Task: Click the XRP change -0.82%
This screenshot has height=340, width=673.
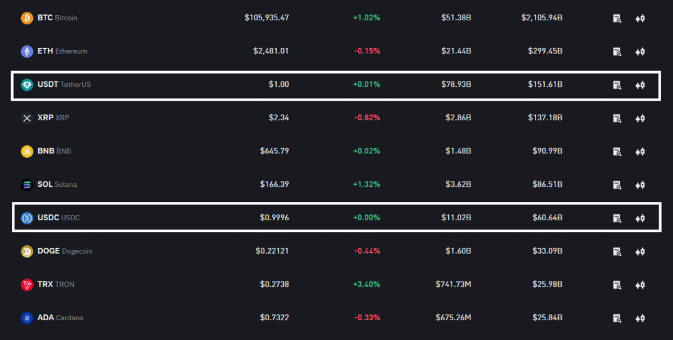Action: [x=367, y=118]
